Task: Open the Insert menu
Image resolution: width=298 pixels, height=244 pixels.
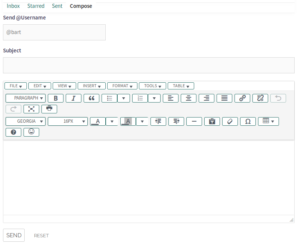Action: pyautogui.click(x=91, y=86)
